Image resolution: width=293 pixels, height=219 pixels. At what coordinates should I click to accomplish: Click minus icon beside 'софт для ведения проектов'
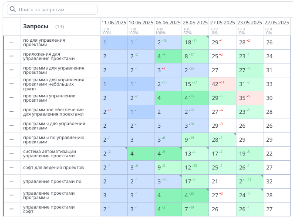pos(12,167)
